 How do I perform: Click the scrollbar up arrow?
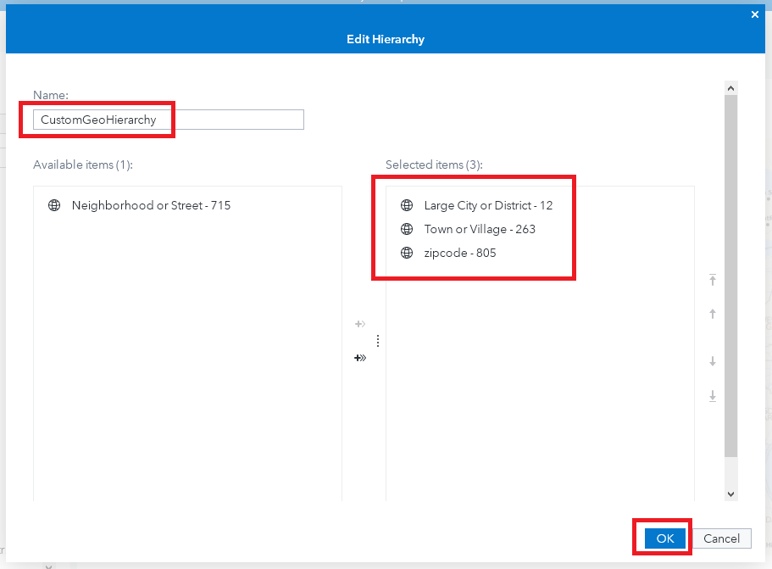(x=730, y=86)
